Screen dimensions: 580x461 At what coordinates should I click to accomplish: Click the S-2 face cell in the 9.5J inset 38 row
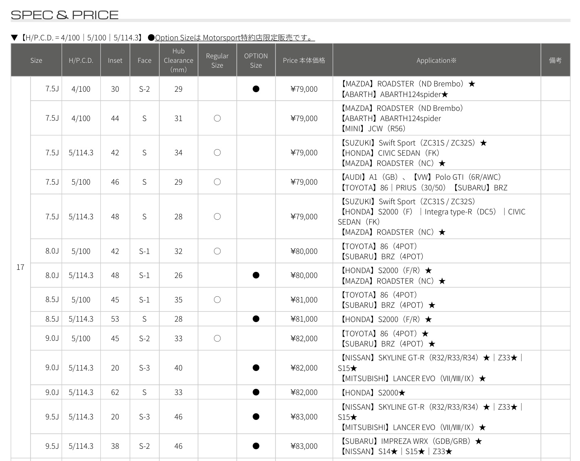144,446
